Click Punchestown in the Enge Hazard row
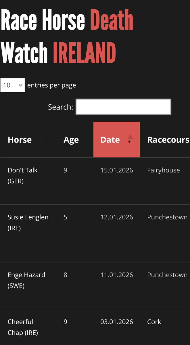This screenshot has width=190, height=345. (167, 275)
